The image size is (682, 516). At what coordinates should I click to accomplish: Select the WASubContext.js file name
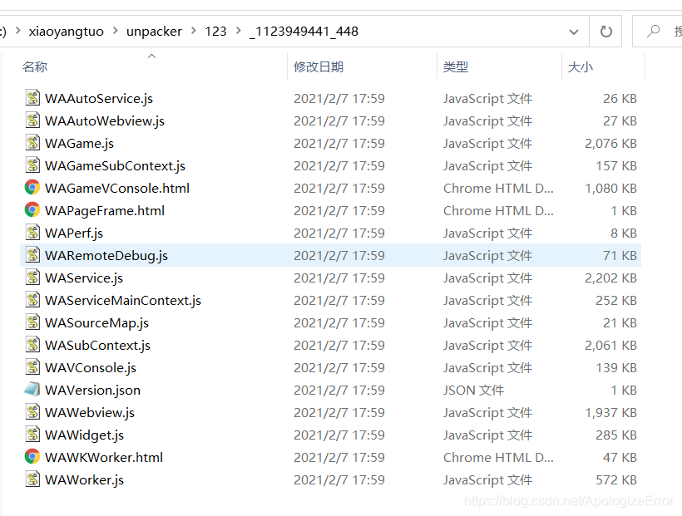(x=98, y=345)
